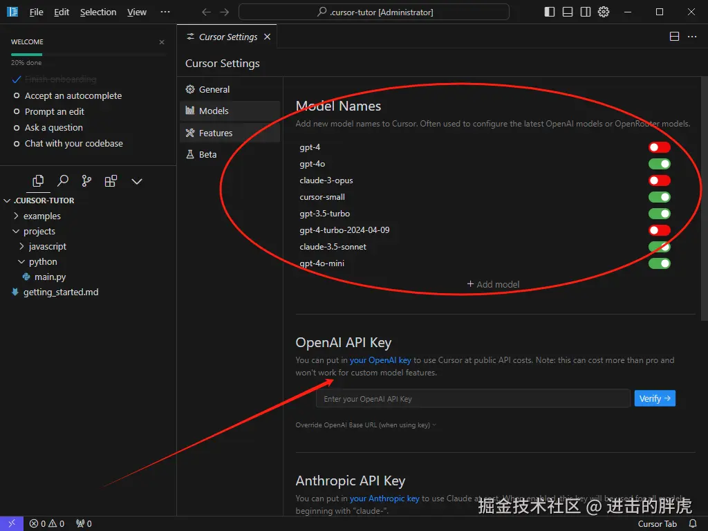Click the Verify button

(655, 398)
